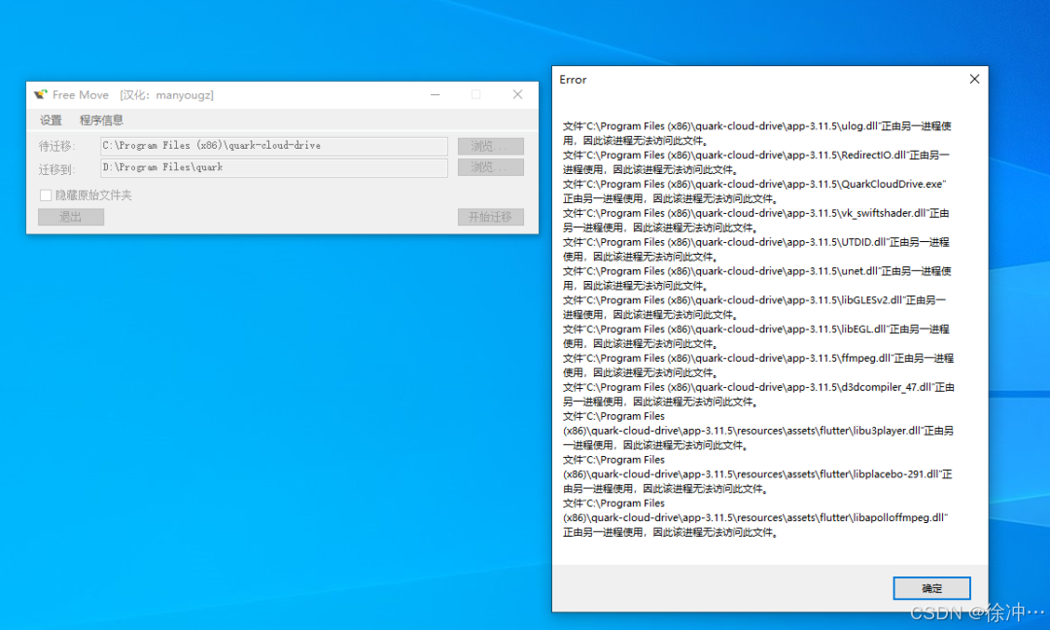
Task: Click the UTDID.dll error message line
Action: pos(756,249)
